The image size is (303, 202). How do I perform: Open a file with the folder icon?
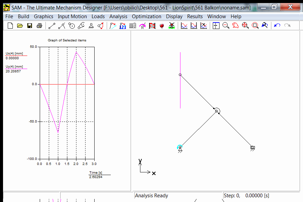pyautogui.click(x=20, y=26)
